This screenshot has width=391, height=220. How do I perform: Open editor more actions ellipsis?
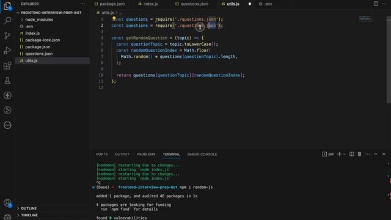tap(384, 4)
